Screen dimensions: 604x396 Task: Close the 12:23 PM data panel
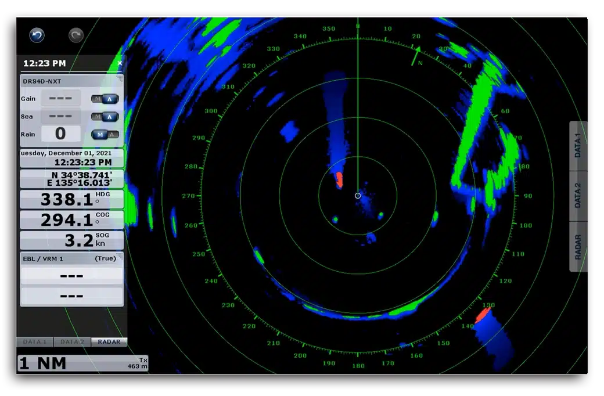[120, 63]
